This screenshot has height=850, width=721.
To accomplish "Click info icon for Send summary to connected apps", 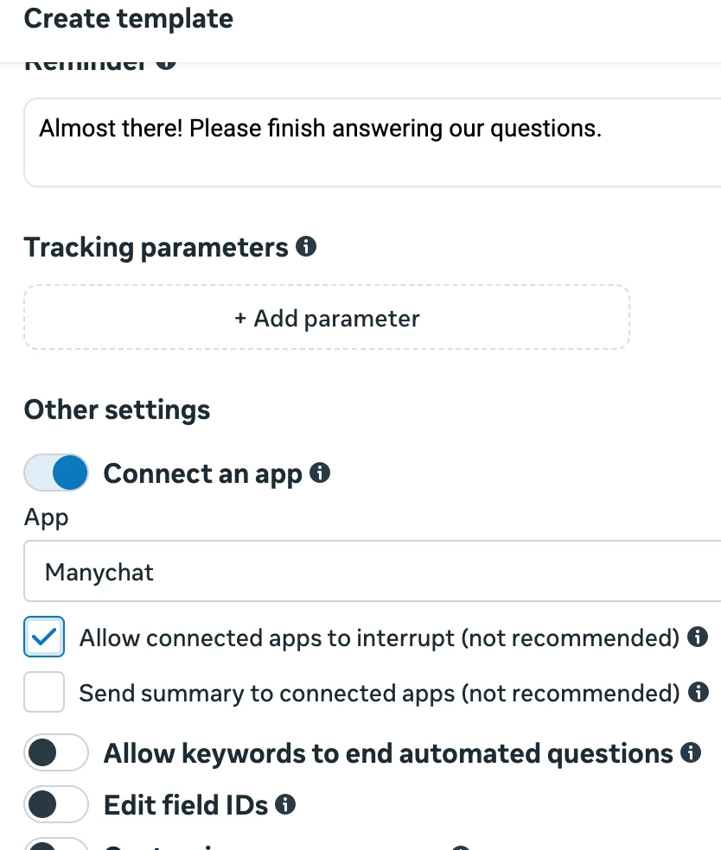I will tap(698, 692).
